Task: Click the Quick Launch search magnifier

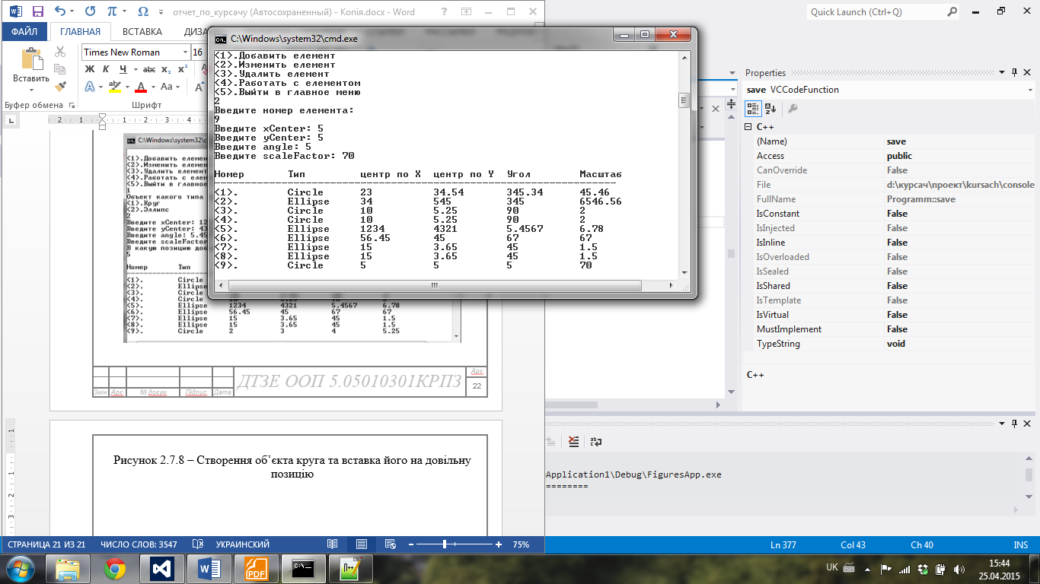Action: (952, 12)
